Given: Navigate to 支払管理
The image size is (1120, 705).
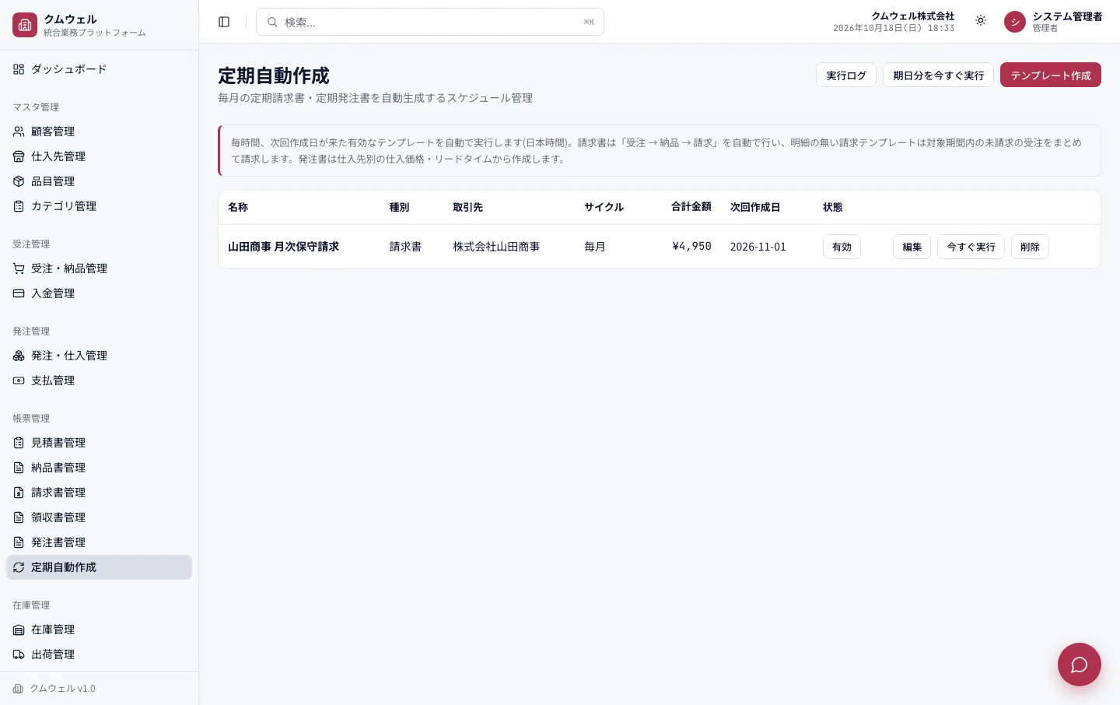Looking at the screenshot, I should coord(99,381).
